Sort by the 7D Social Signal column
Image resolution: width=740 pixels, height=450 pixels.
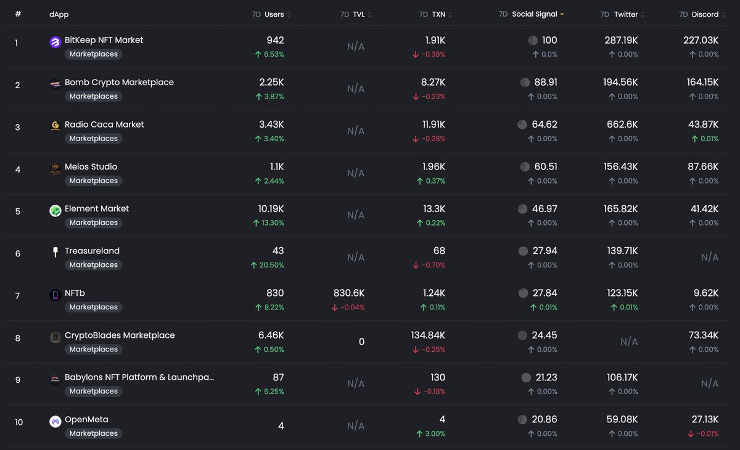532,14
